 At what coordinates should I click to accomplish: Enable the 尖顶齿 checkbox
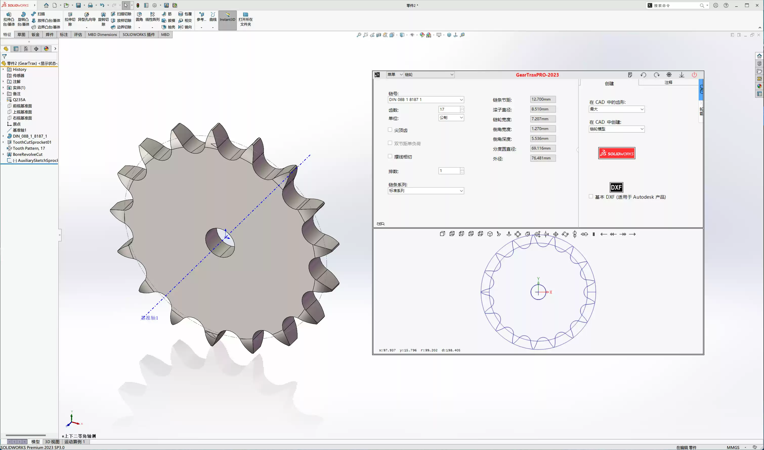click(x=390, y=130)
